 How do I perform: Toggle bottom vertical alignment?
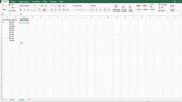pos(59,6)
